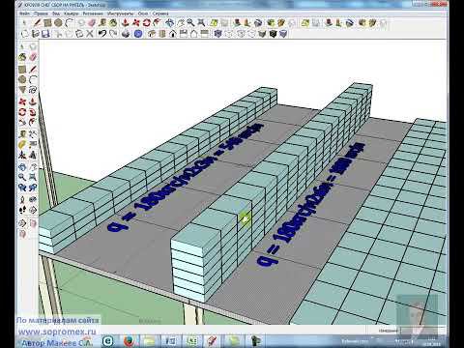Select the Orbit tool in top toolbar
Screen dimensions: 464x348
[x=170, y=23]
